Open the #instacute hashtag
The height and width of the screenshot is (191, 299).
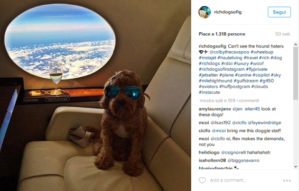209,92
